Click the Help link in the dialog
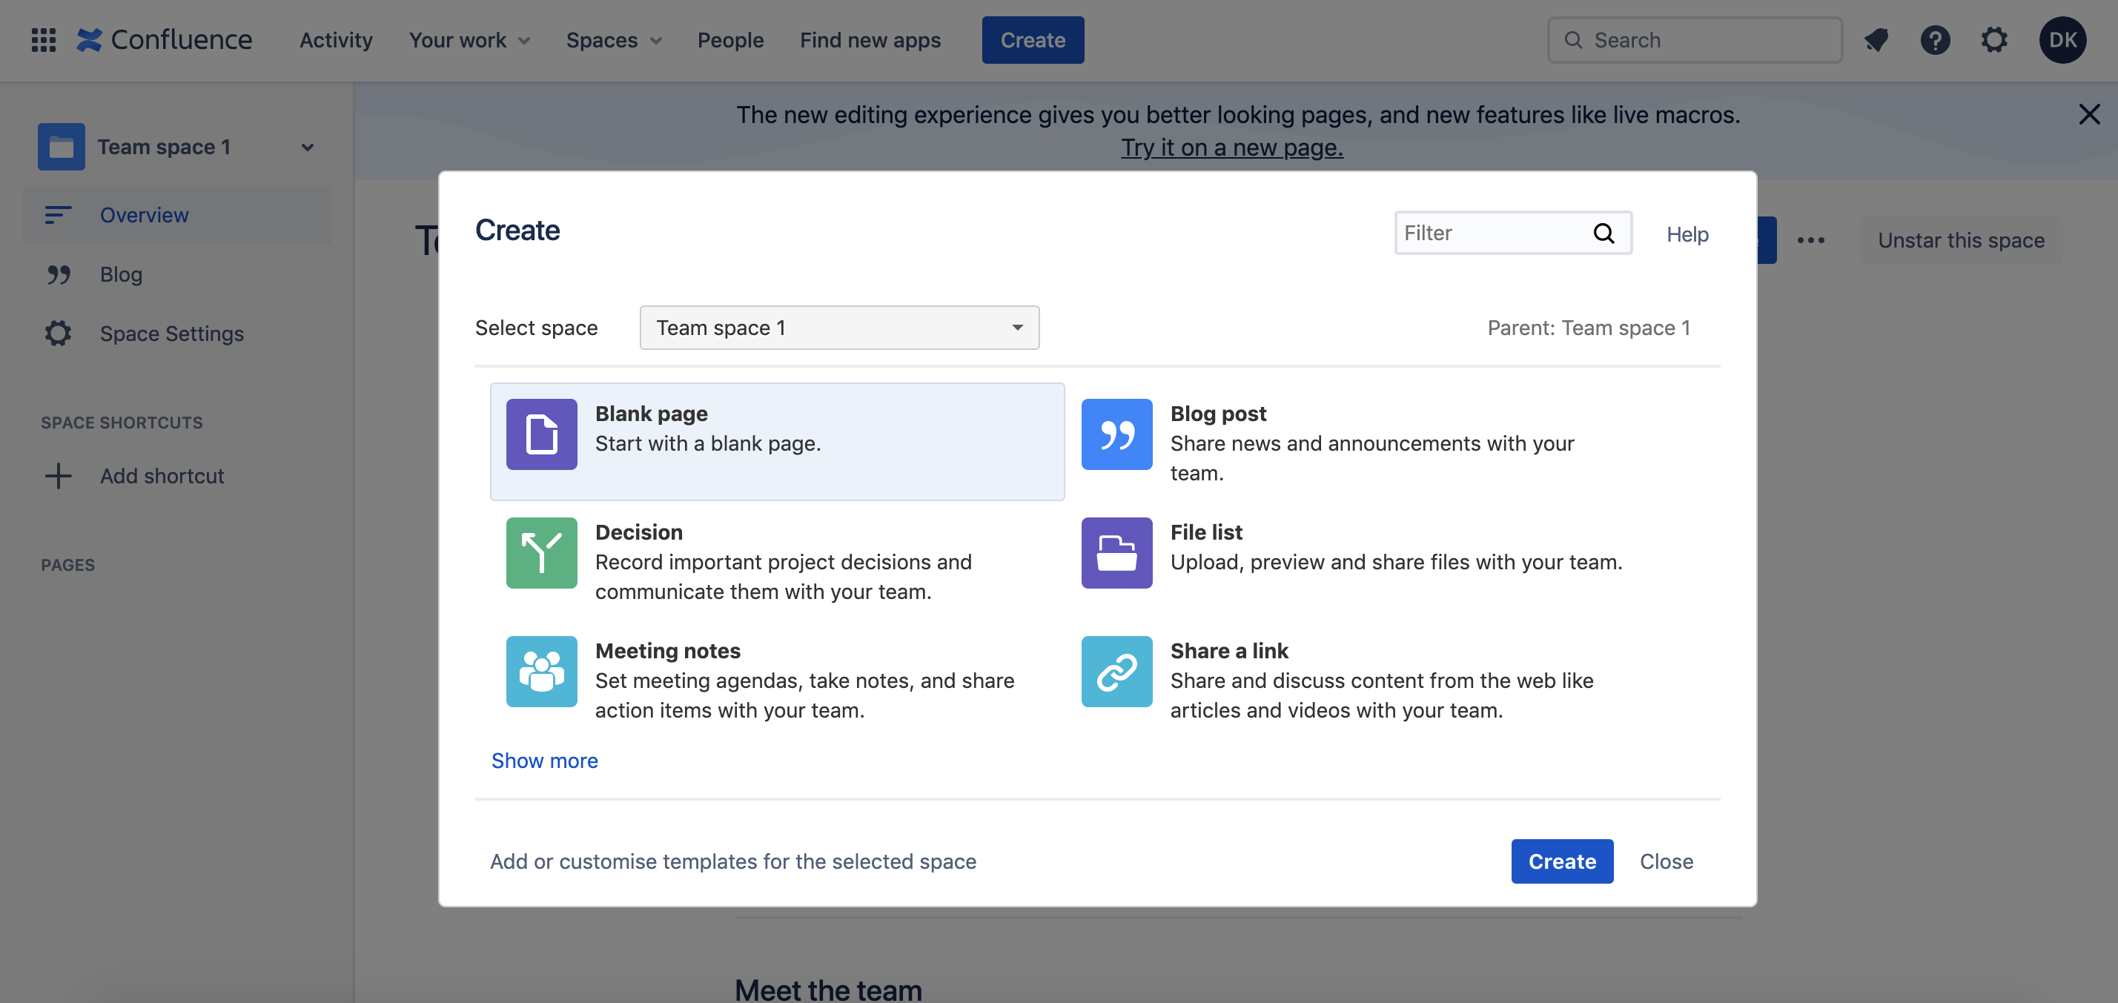This screenshot has height=1003, width=2118. pyautogui.click(x=1687, y=234)
